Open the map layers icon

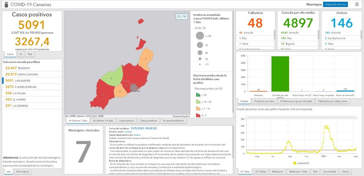[185, 17]
